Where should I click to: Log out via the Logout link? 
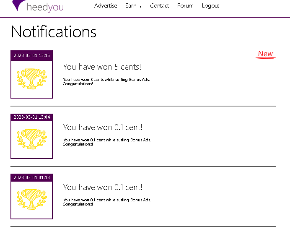click(x=210, y=6)
